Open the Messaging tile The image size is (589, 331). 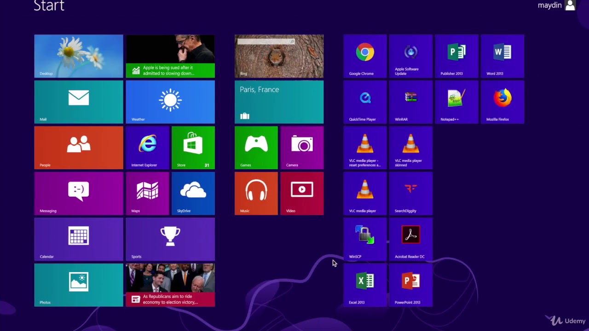(79, 194)
